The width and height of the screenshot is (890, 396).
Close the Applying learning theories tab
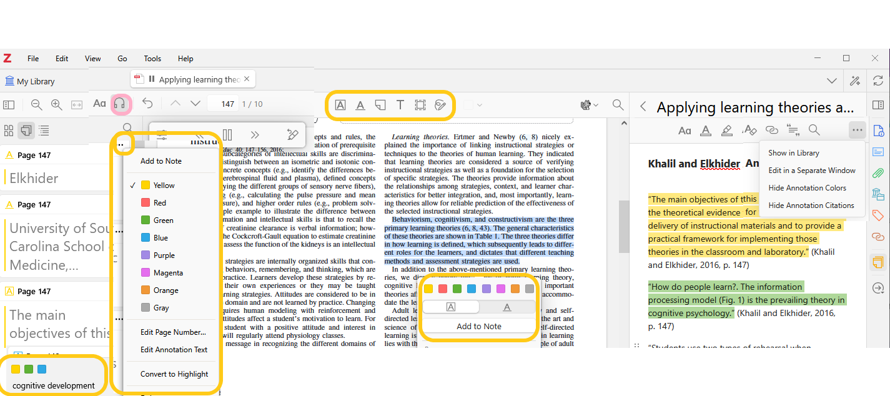point(247,79)
